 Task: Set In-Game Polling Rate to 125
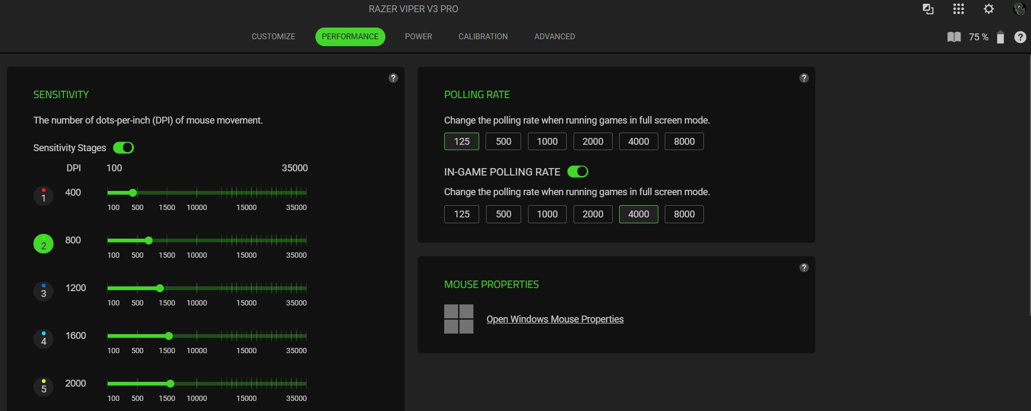point(462,214)
